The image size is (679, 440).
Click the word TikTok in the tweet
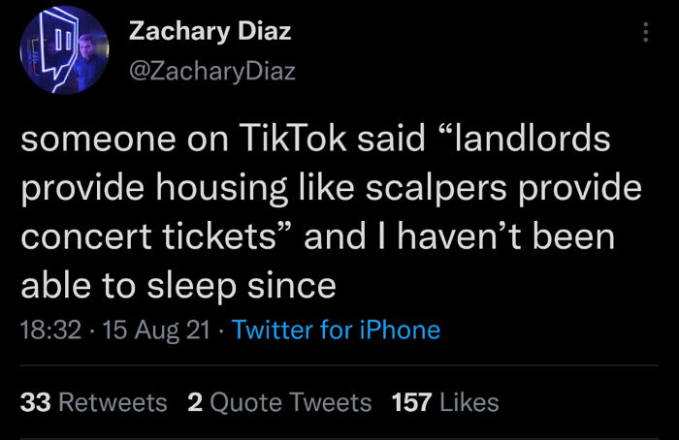click(x=293, y=139)
